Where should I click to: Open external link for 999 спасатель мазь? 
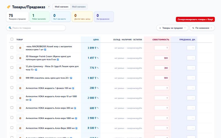pos(71,78)
